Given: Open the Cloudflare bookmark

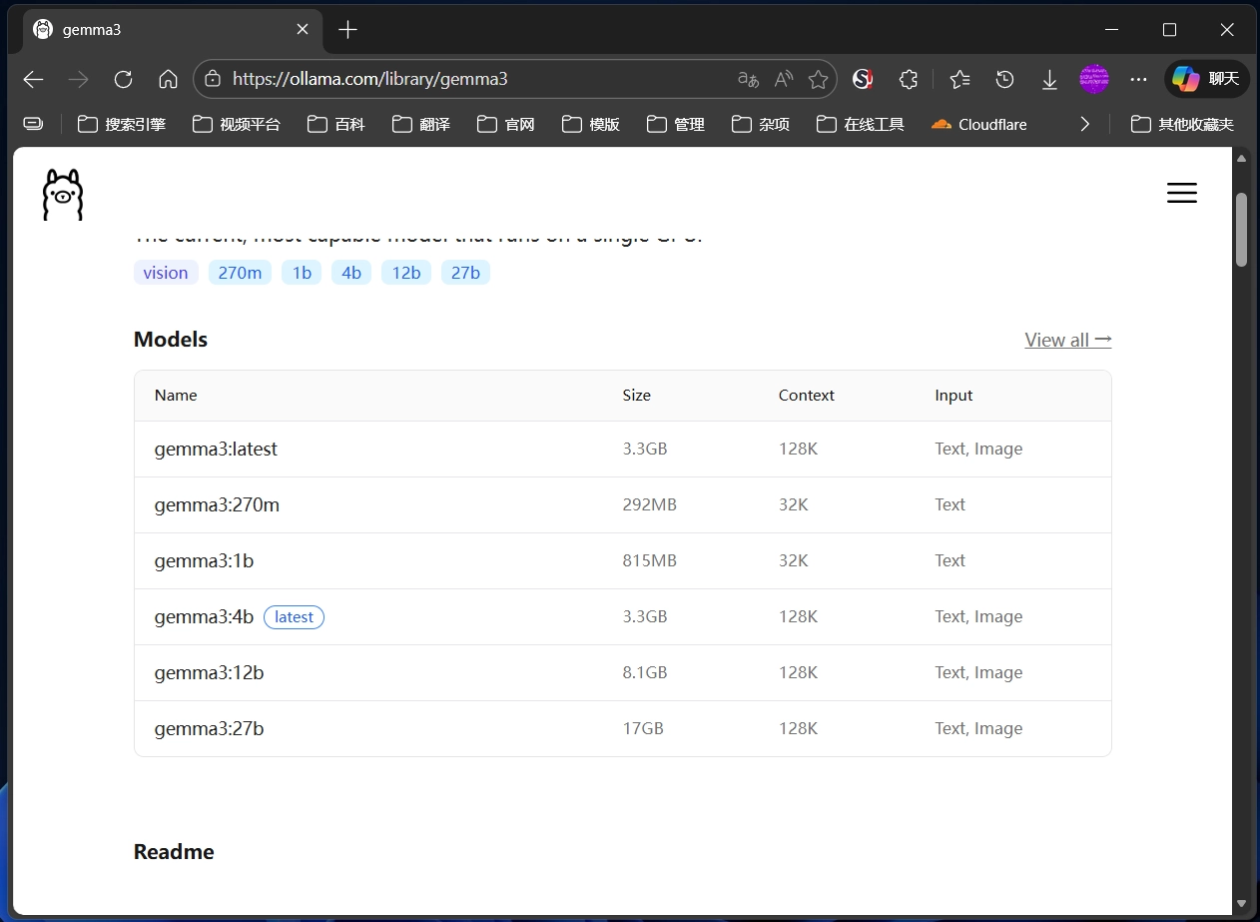Looking at the screenshot, I should 978,124.
